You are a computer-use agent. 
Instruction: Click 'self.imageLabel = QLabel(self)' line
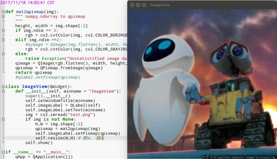click(63, 105)
